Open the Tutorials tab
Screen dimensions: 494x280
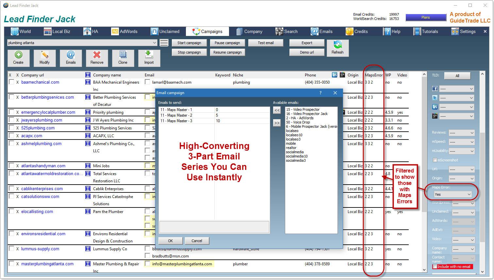point(426,31)
